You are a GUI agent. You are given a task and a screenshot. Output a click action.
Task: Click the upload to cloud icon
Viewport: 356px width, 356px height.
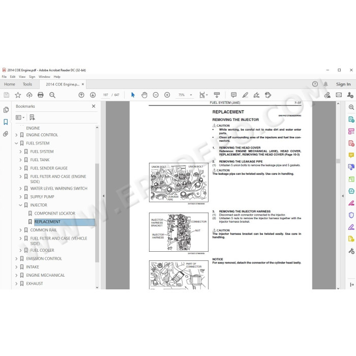29,95
